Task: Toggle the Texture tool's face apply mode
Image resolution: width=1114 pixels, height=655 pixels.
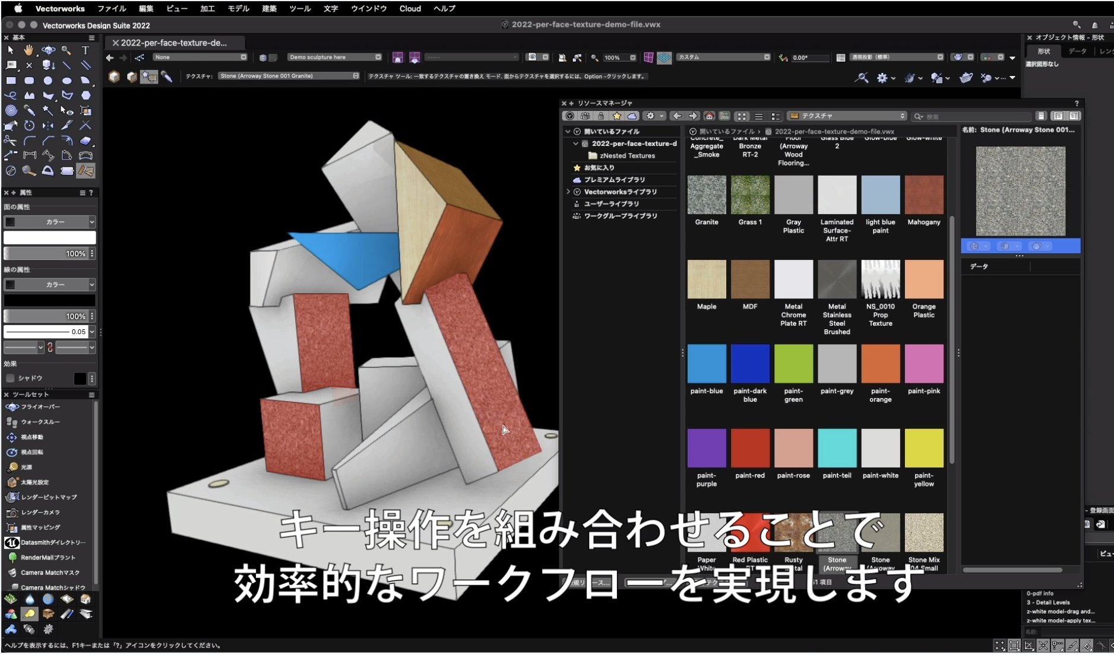Action: coord(132,77)
